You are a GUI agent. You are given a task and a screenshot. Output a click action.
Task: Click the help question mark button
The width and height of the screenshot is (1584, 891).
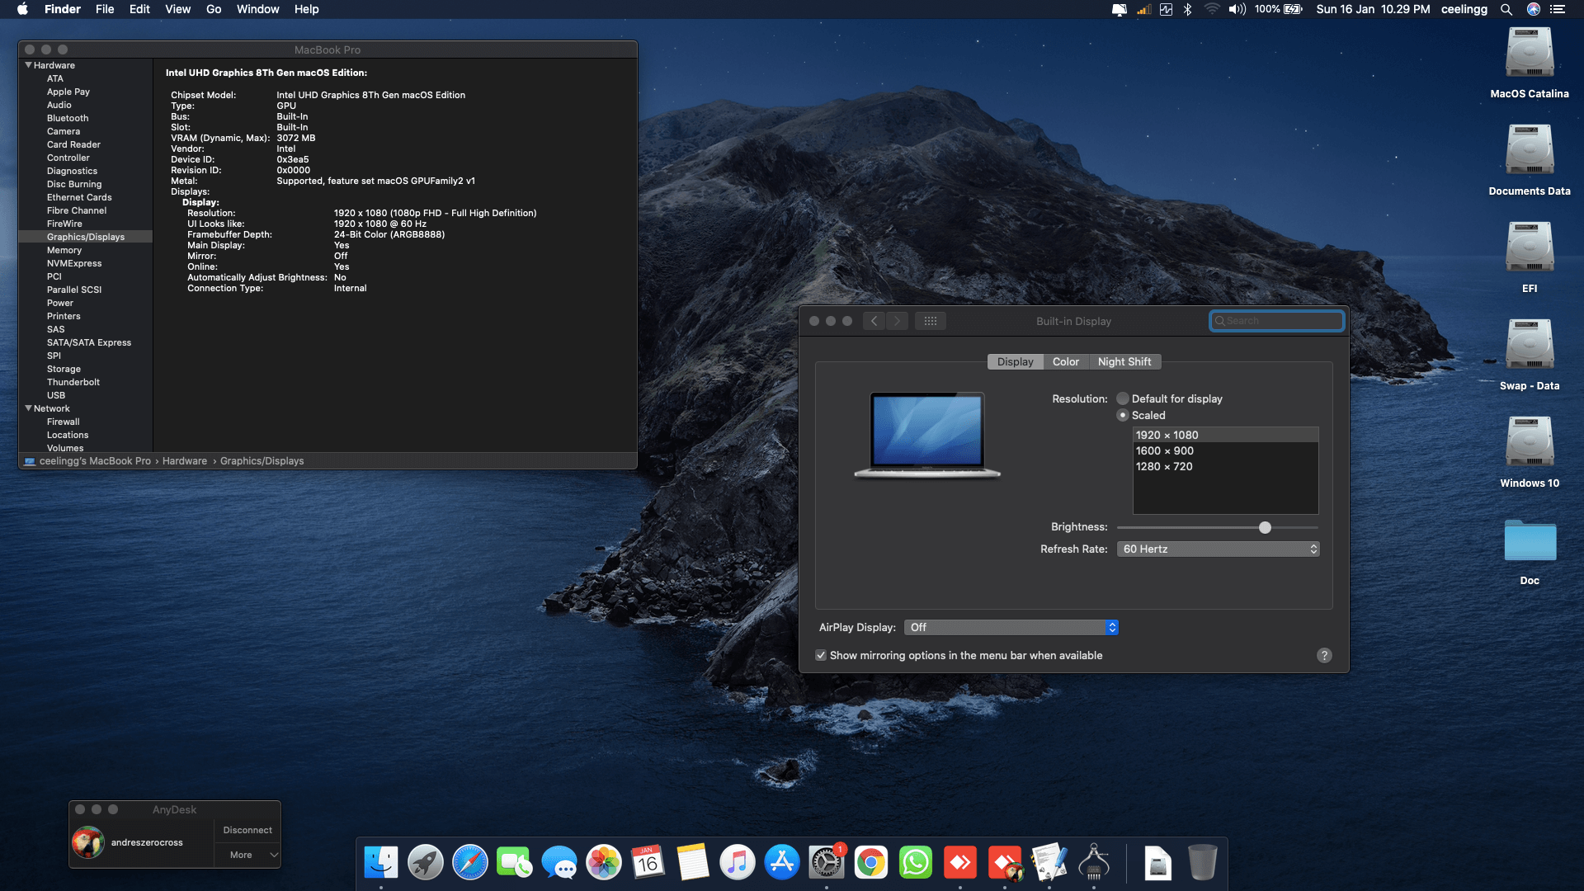1325,655
